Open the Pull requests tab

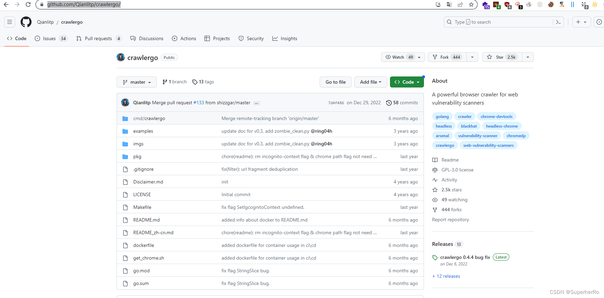tap(99, 38)
